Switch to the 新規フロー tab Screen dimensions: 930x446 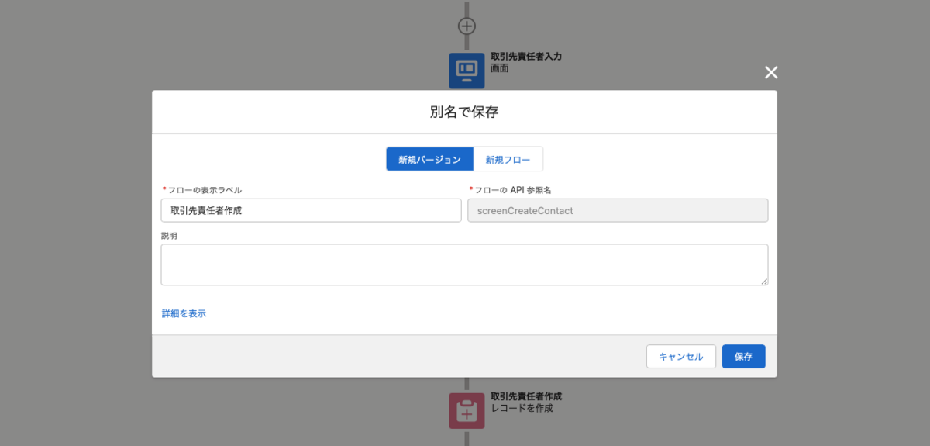pos(508,159)
